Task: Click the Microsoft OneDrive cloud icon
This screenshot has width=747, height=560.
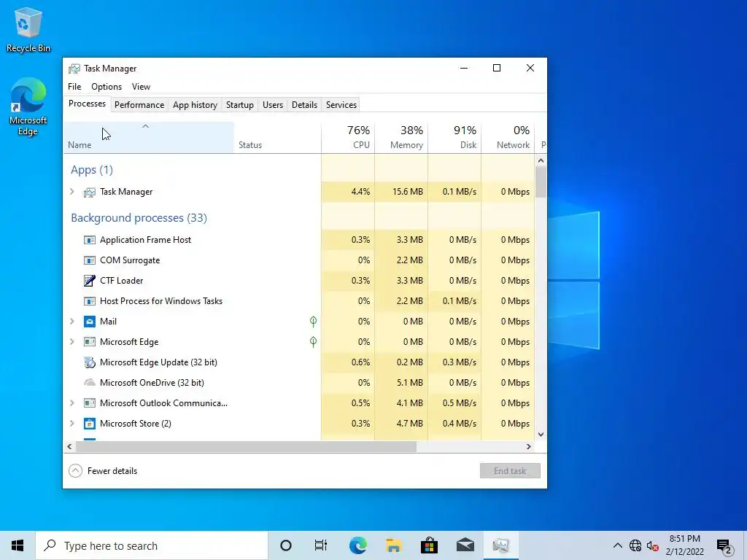Action: click(89, 383)
